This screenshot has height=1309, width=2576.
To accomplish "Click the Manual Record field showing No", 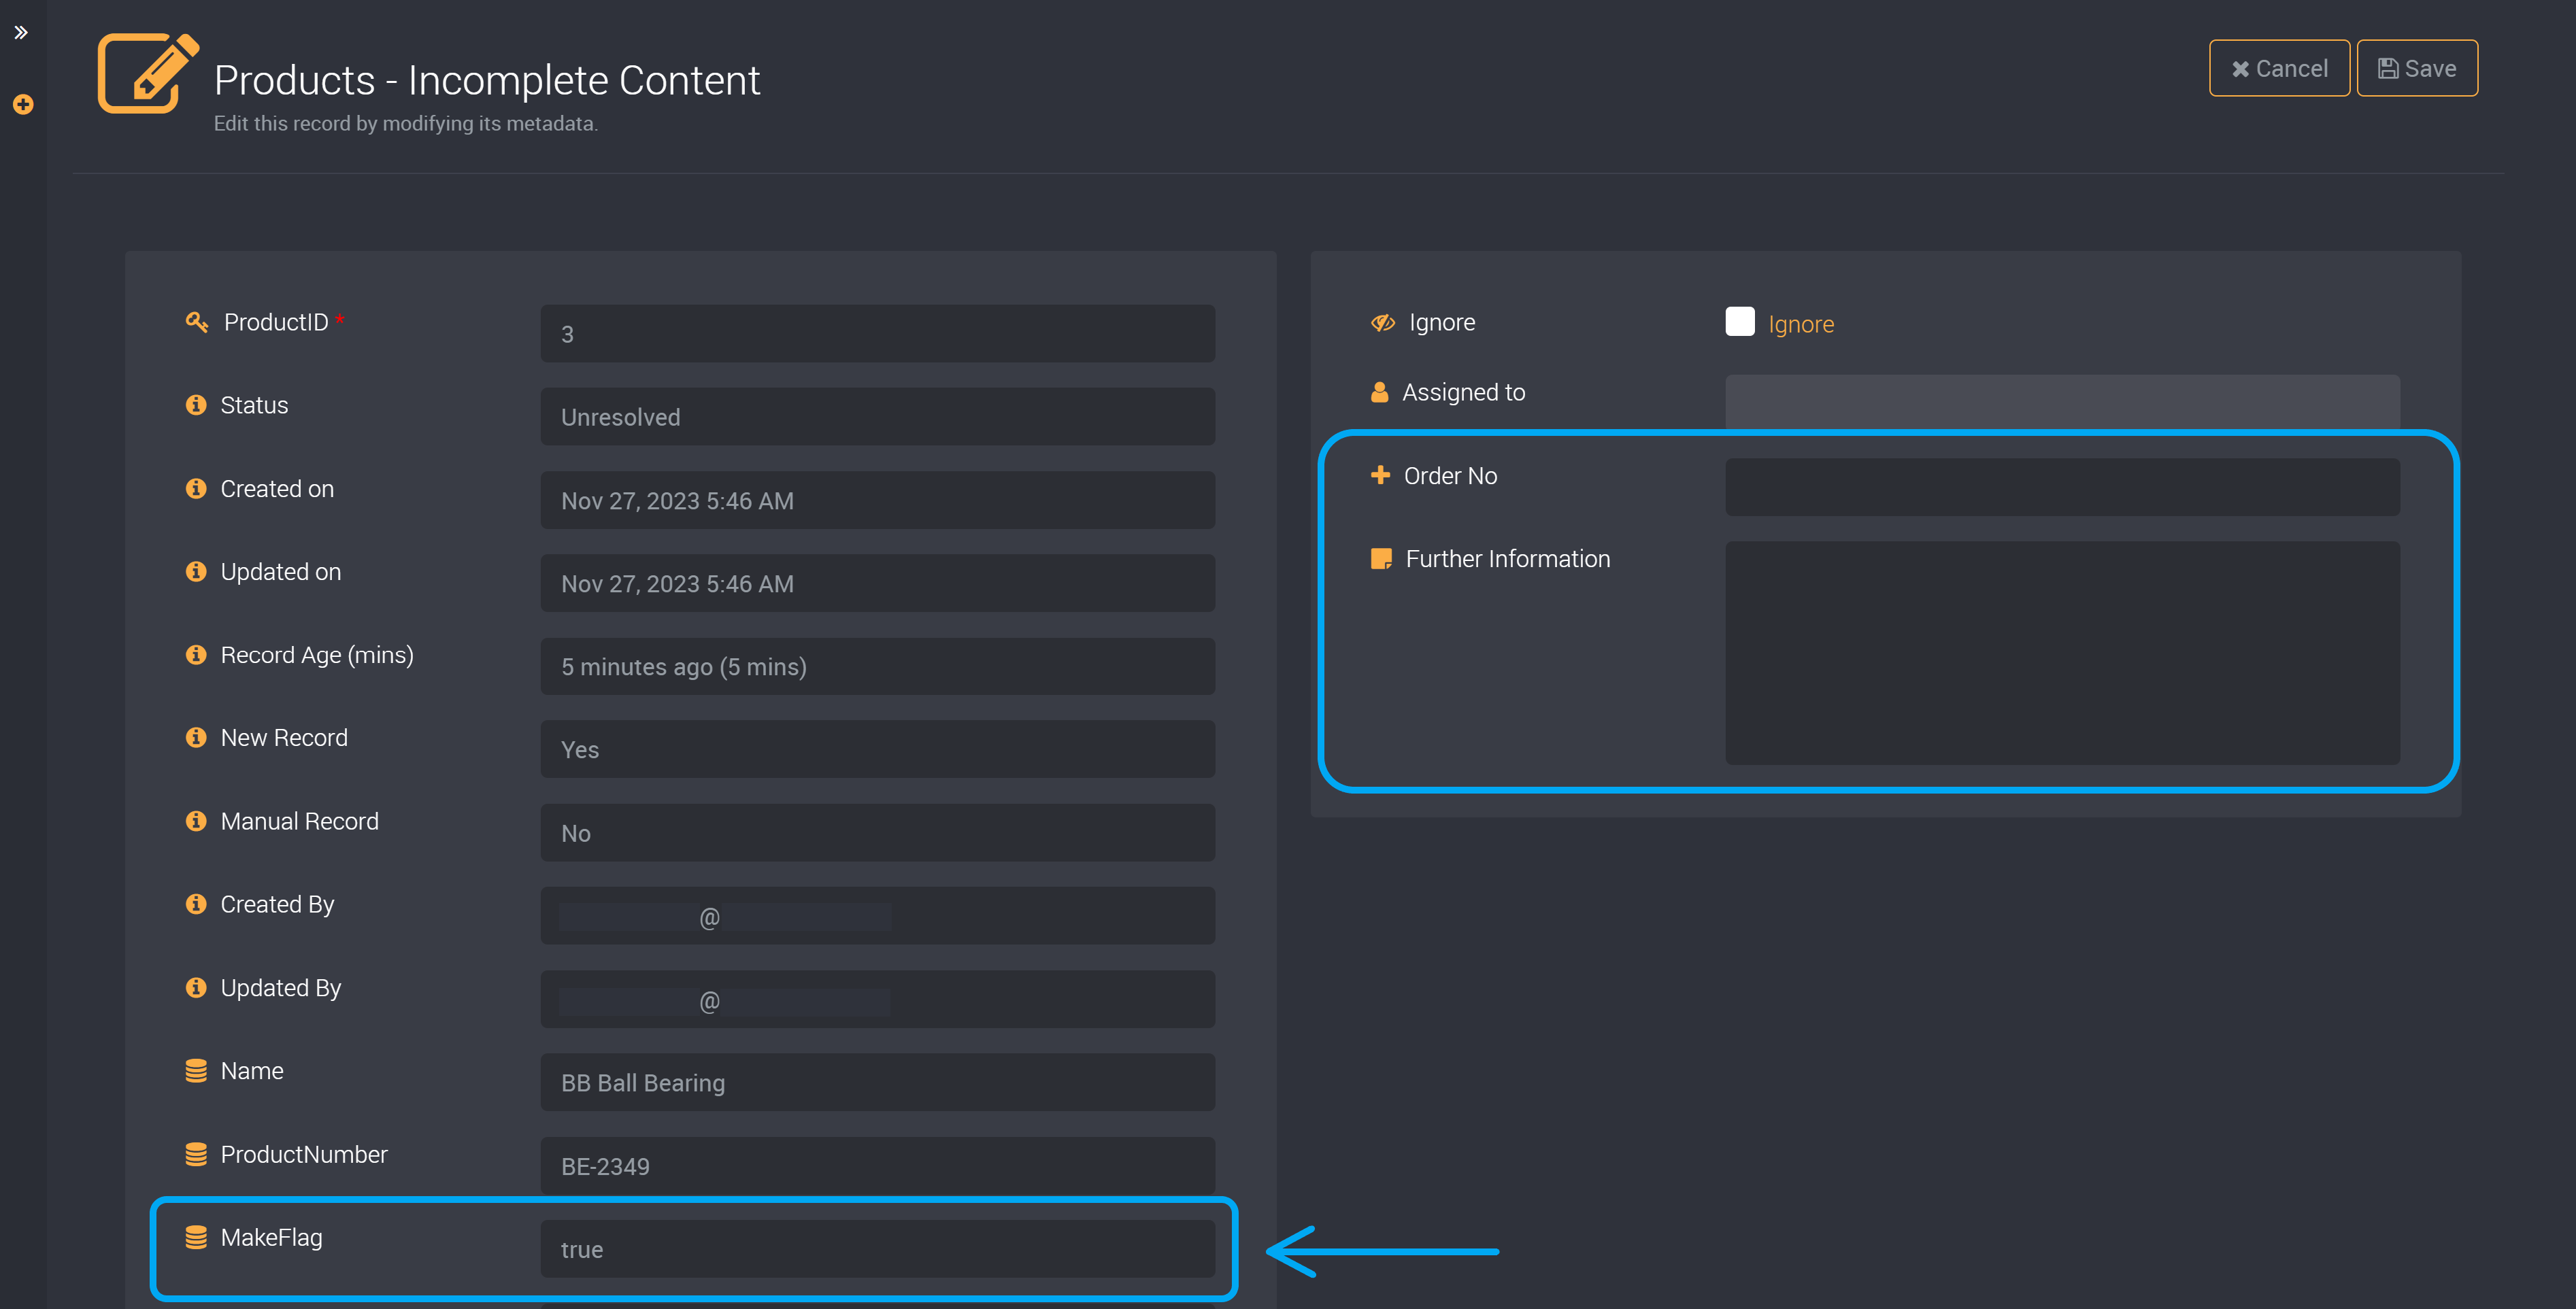I will click(x=878, y=833).
